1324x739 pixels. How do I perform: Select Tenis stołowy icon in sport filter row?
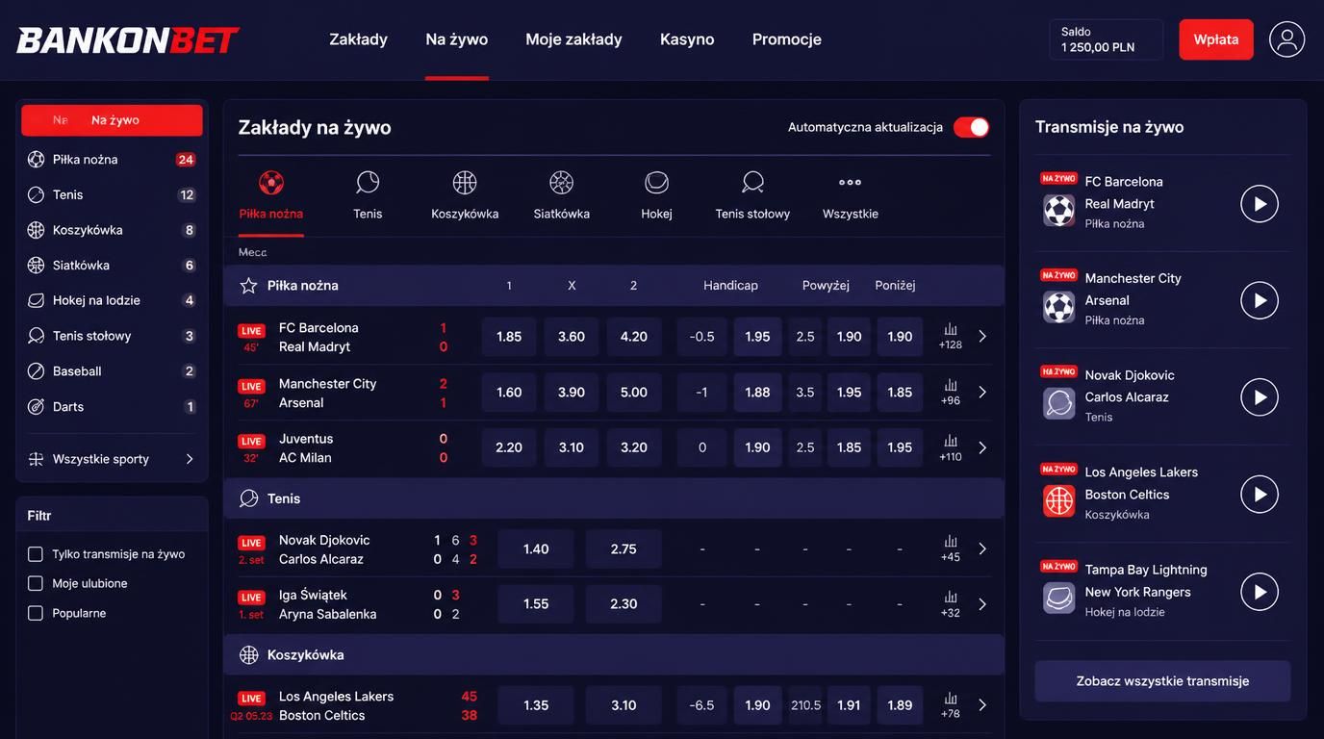click(752, 182)
